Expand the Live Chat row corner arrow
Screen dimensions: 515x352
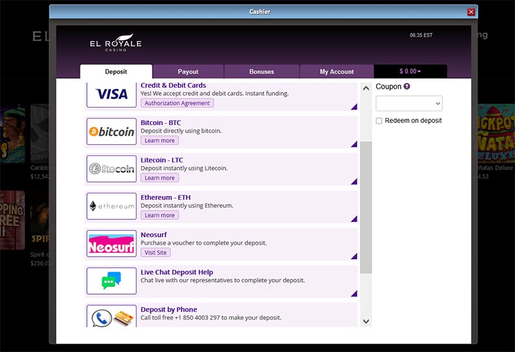pyautogui.click(x=354, y=293)
